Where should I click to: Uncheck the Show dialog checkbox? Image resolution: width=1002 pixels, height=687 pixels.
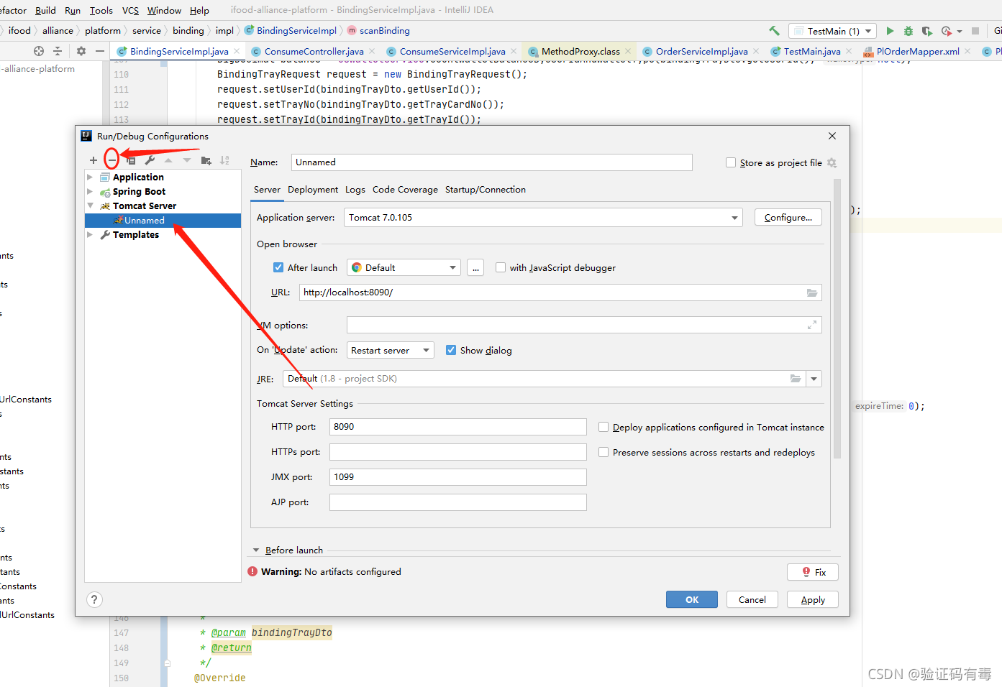451,350
